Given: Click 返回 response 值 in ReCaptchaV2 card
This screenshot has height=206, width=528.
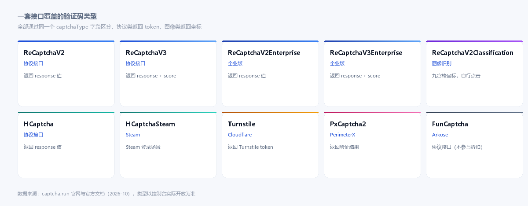Looking at the screenshot, I should pos(43,76).
